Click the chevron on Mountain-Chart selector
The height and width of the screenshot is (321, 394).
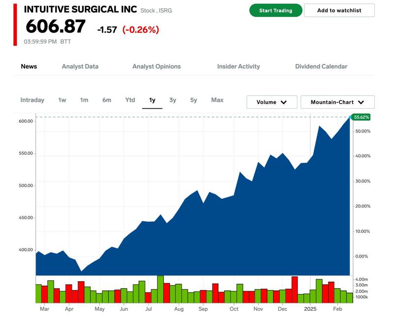(361, 102)
